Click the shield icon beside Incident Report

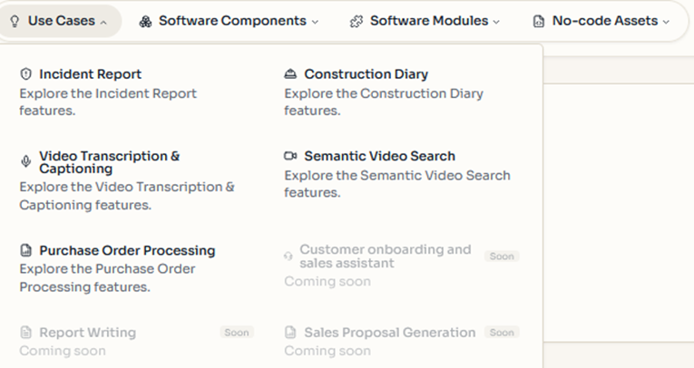click(x=25, y=75)
